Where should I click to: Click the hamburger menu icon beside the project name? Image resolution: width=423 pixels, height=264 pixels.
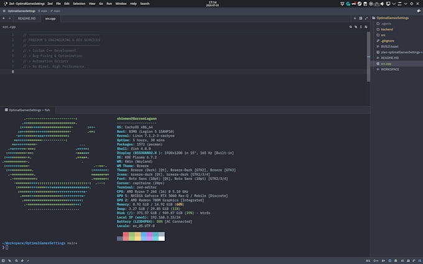4,11
